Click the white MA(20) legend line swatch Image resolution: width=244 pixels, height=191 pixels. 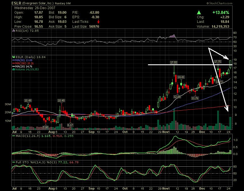(14, 67)
